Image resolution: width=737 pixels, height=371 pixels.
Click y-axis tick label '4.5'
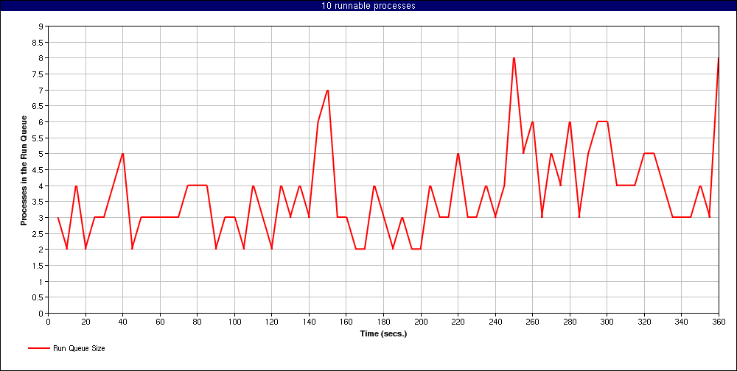click(x=38, y=169)
